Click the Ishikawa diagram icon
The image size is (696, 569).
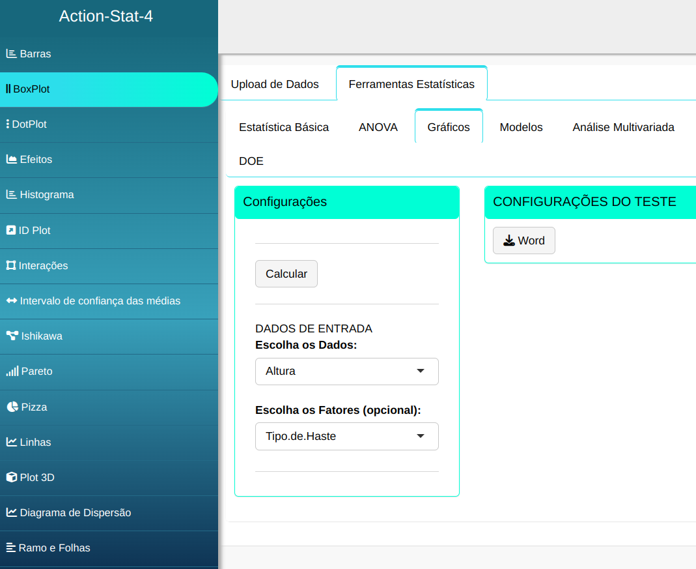click(x=12, y=336)
